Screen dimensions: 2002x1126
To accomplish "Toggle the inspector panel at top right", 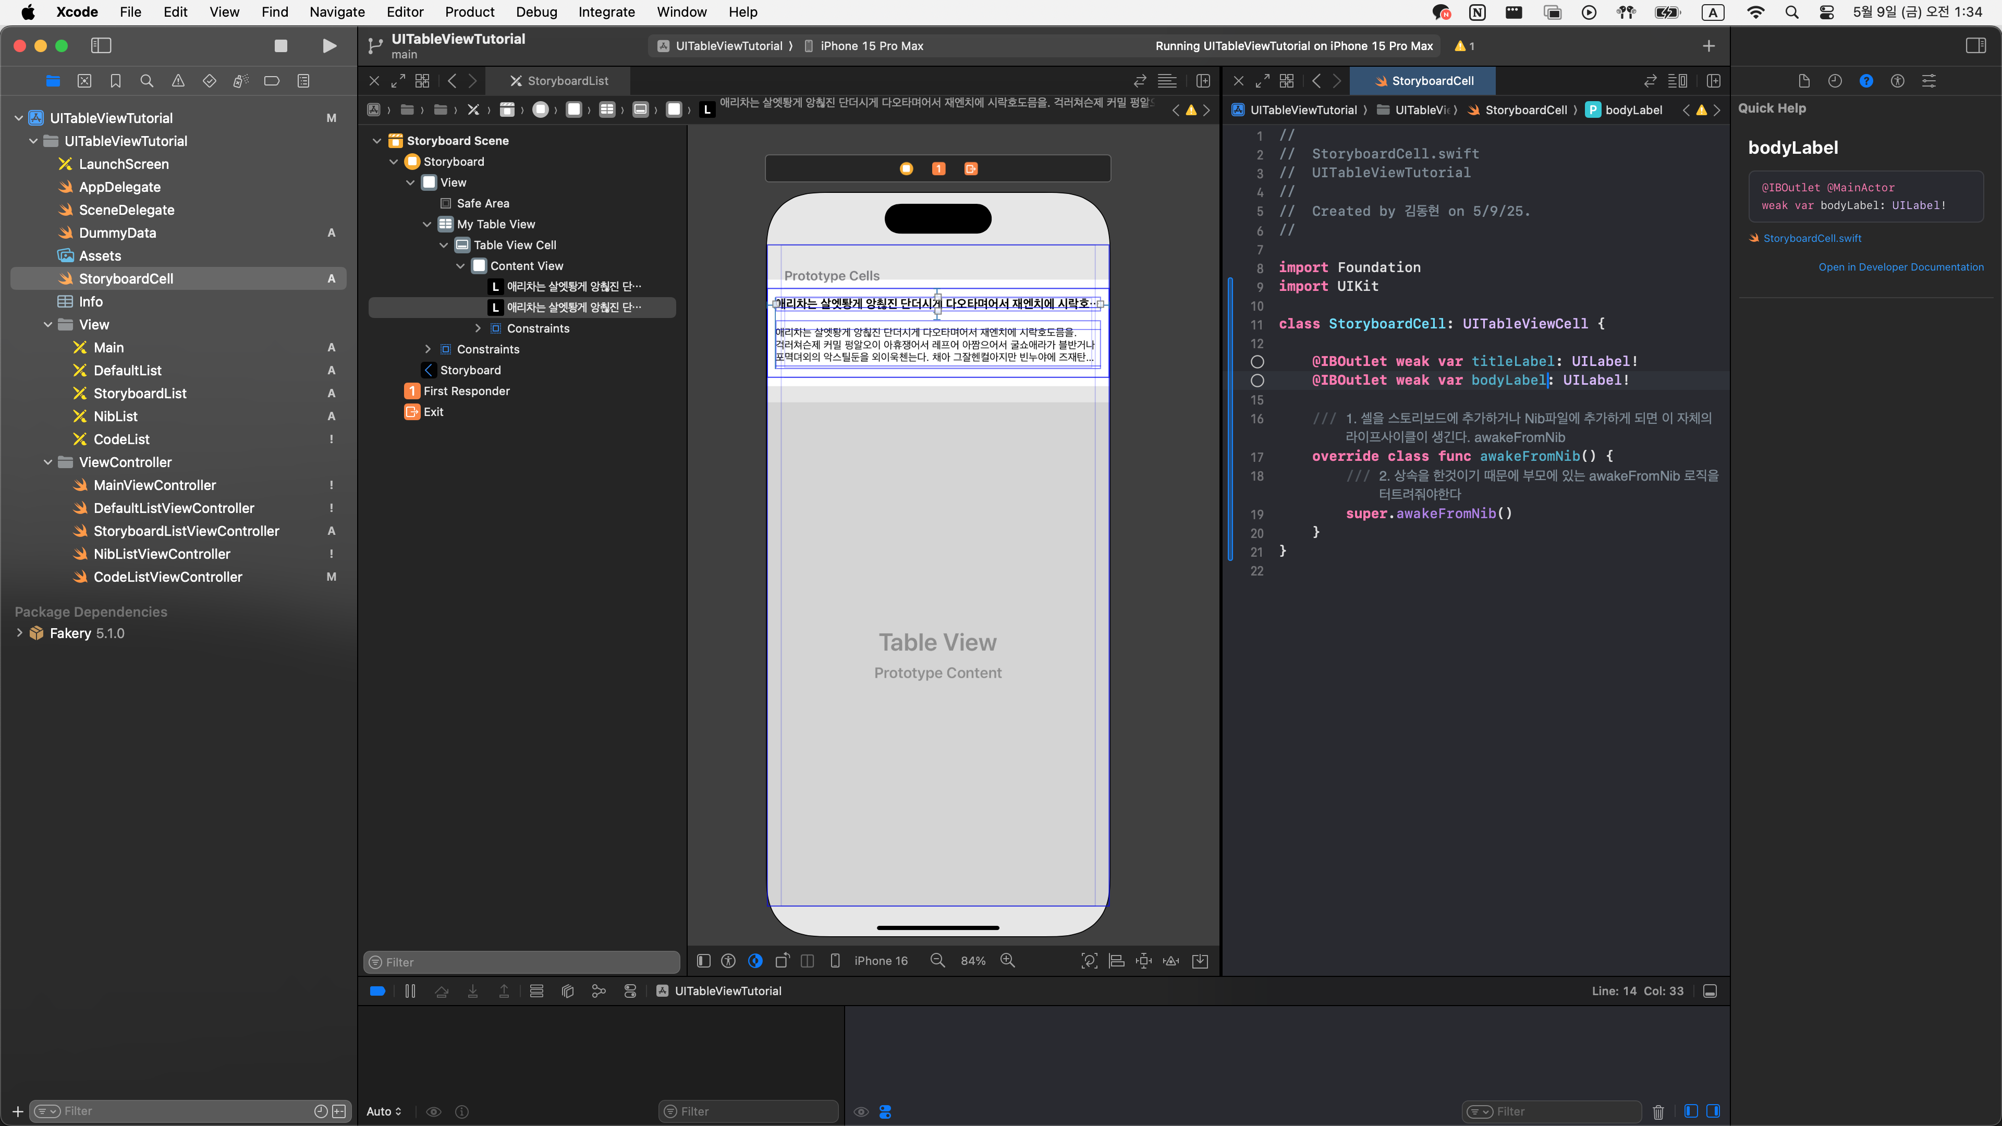I will pyautogui.click(x=1975, y=46).
